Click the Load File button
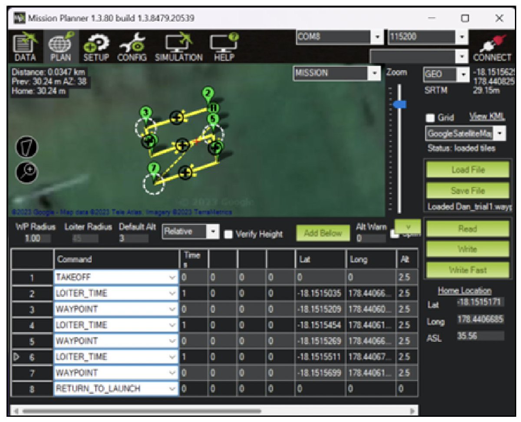The height and width of the screenshot is (422, 521). click(x=468, y=169)
